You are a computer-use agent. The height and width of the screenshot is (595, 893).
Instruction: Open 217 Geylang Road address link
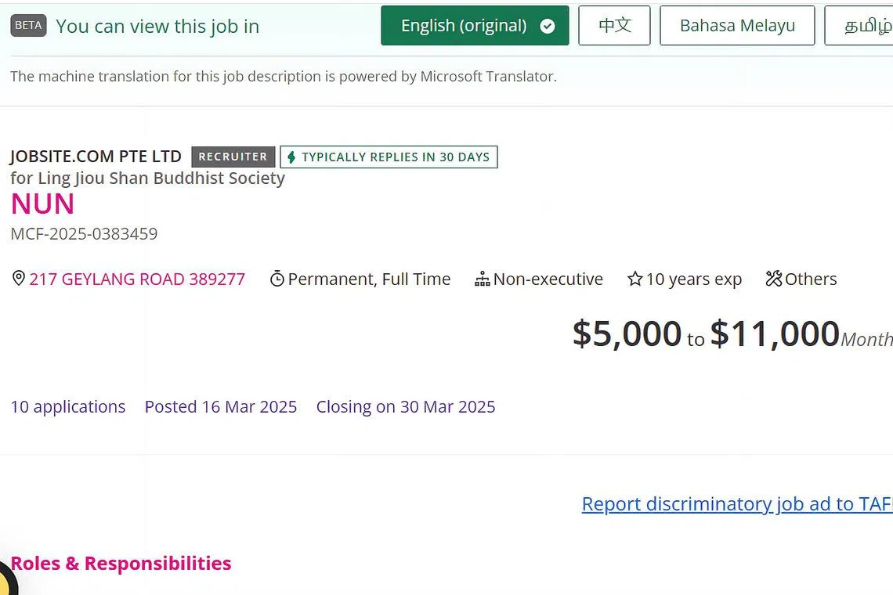(137, 279)
